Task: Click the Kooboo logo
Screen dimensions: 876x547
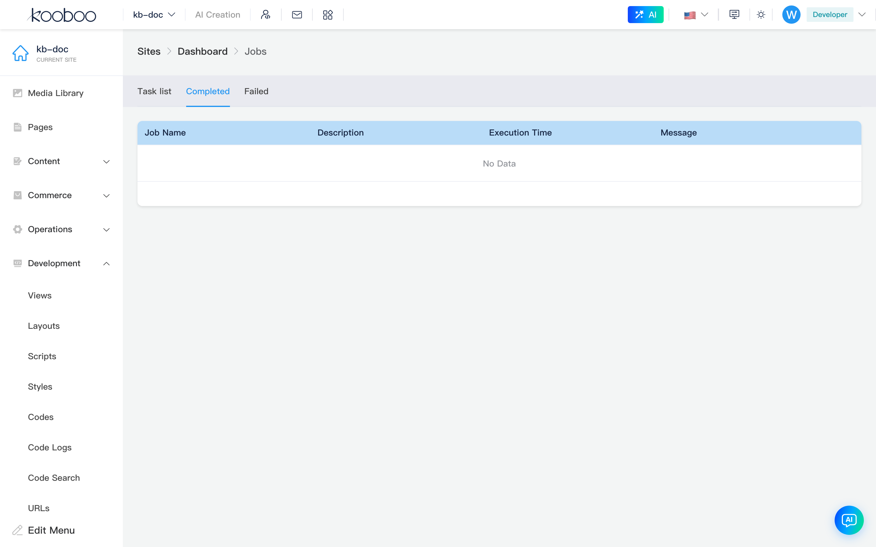Action: click(61, 15)
